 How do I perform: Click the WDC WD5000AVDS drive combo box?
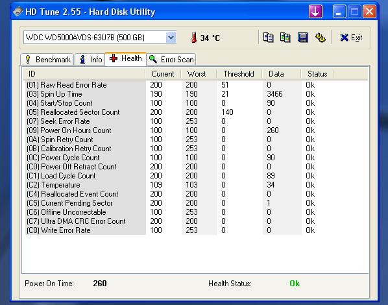click(100, 38)
